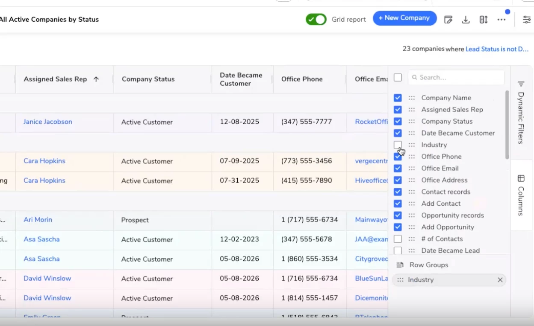534x326 pixels.
Task: Select the phone cell 1 (716) 555-6734
Action: click(310, 279)
